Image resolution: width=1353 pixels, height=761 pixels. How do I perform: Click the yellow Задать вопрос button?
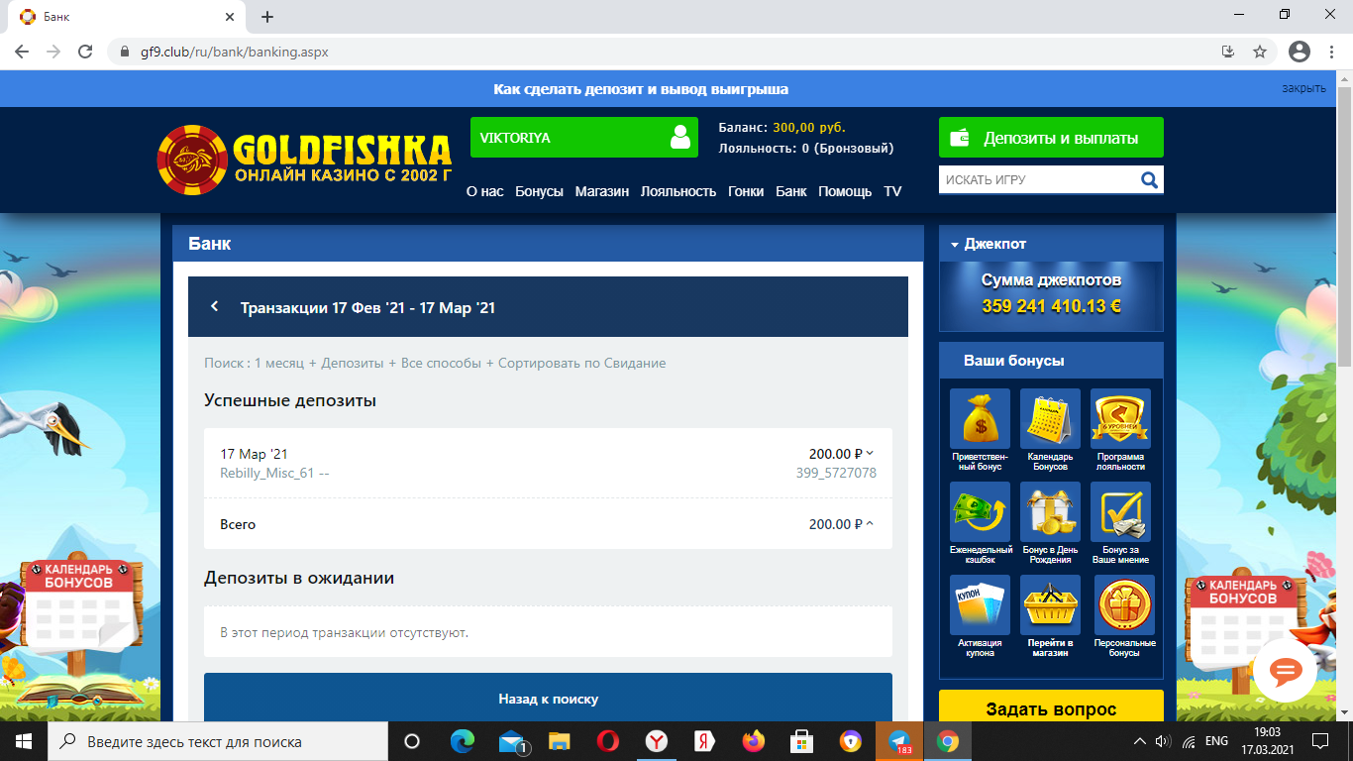(1051, 707)
